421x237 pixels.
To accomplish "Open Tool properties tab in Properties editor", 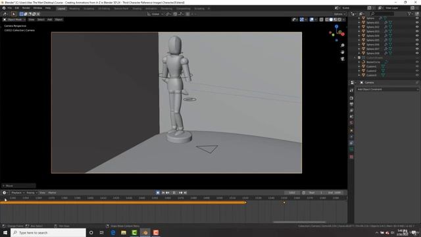I will pos(351,91).
